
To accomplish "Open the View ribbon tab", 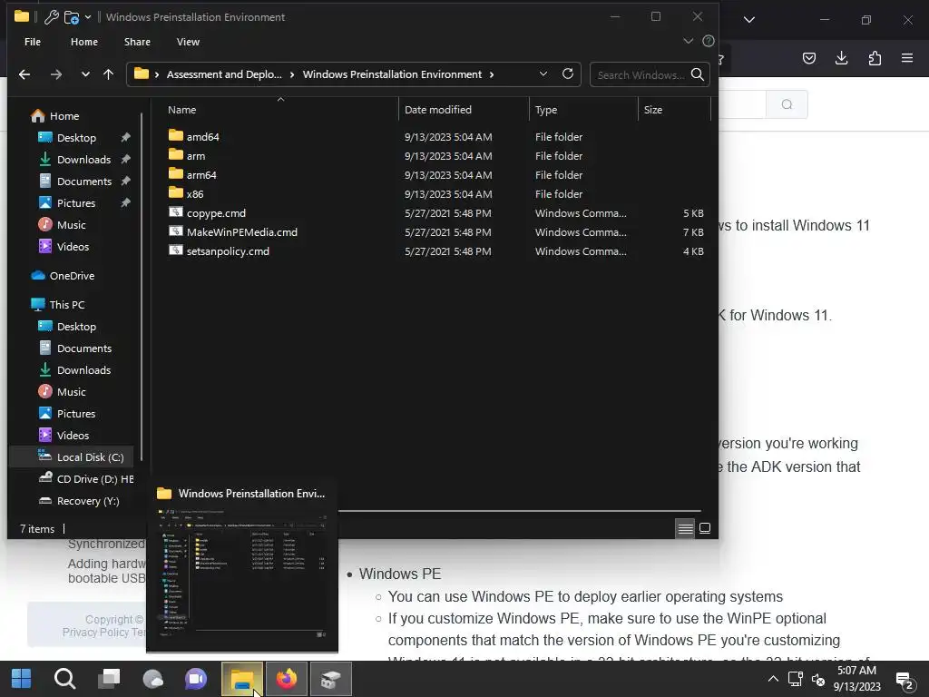I will [188, 42].
